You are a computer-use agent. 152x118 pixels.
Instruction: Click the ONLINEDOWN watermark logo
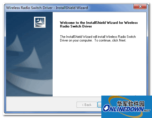(x=127, y=107)
